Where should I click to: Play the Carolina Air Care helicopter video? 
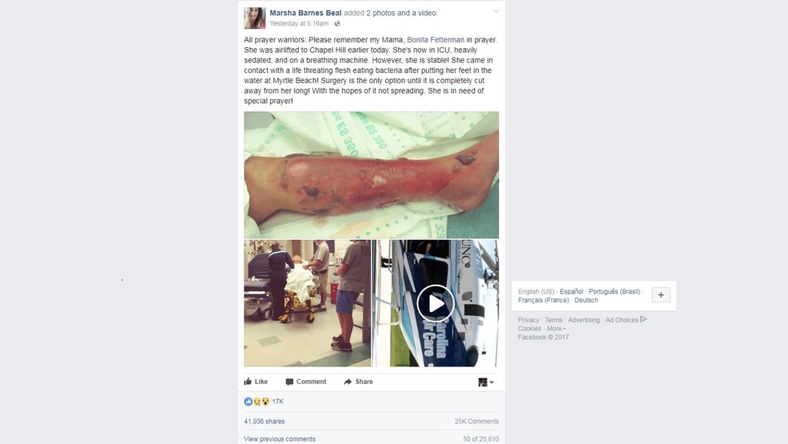(x=436, y=303)
